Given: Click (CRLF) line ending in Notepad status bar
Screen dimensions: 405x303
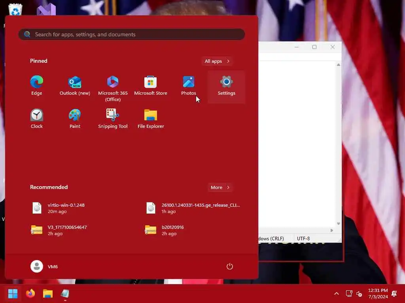Looking at the screenshot, I should tap(277, 239).
